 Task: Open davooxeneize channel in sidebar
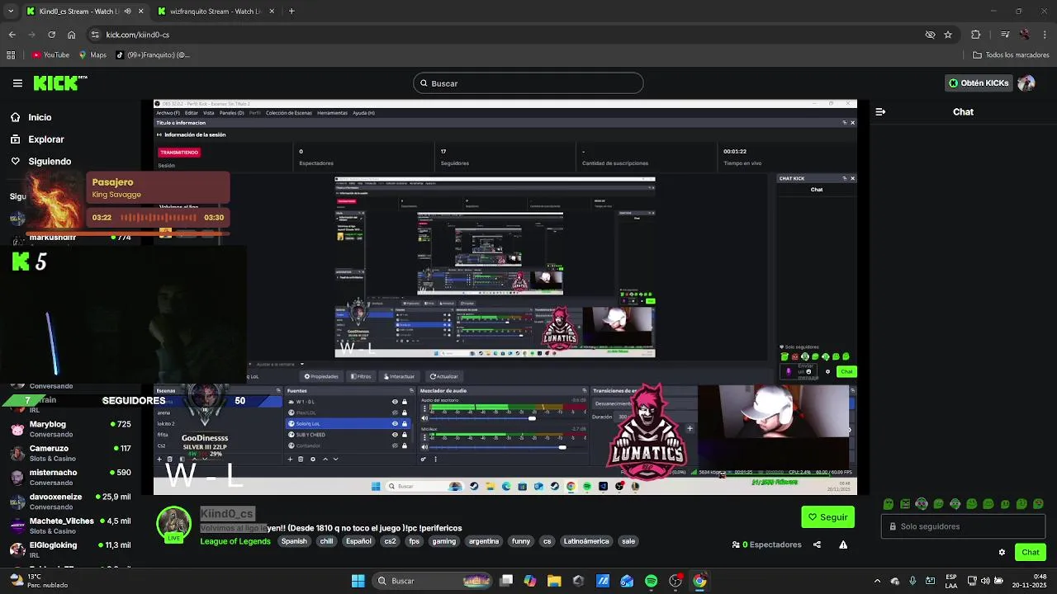click(71, 502)
